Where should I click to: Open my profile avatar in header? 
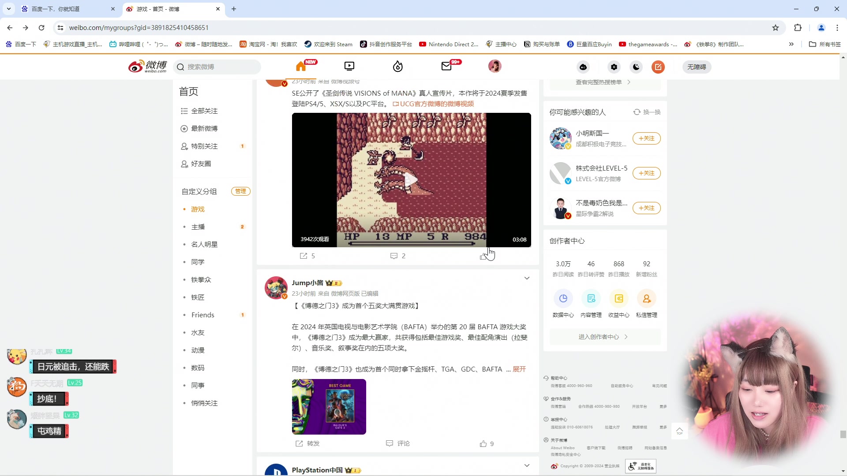(495, 67)
